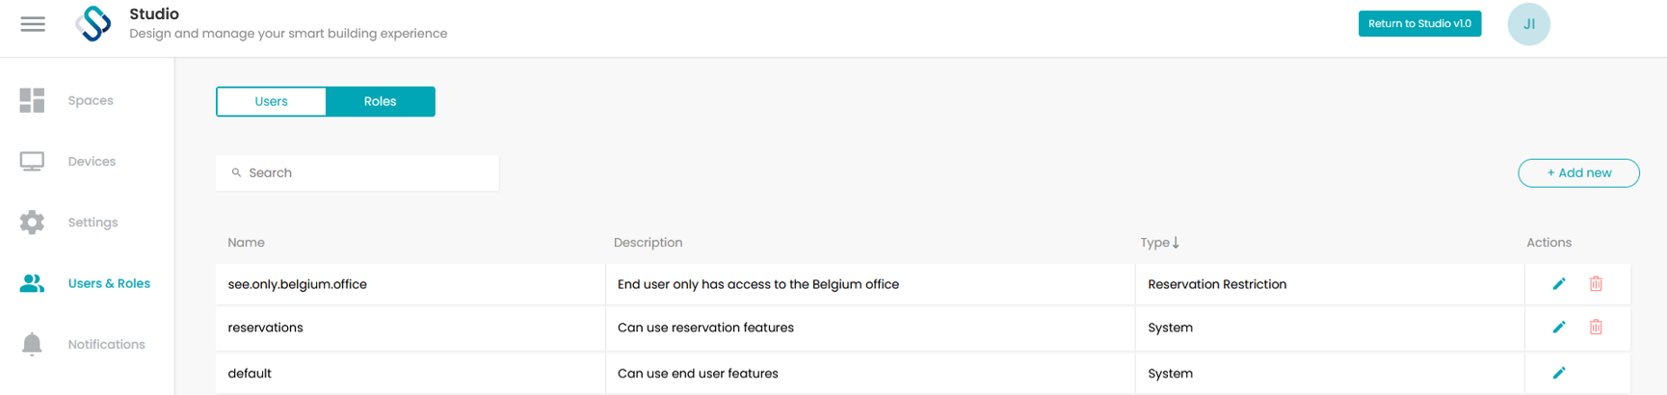Viewport: 1667px width, 395px height.
Task: Open Settings in the sidebar
Action: tap(93, 223)
